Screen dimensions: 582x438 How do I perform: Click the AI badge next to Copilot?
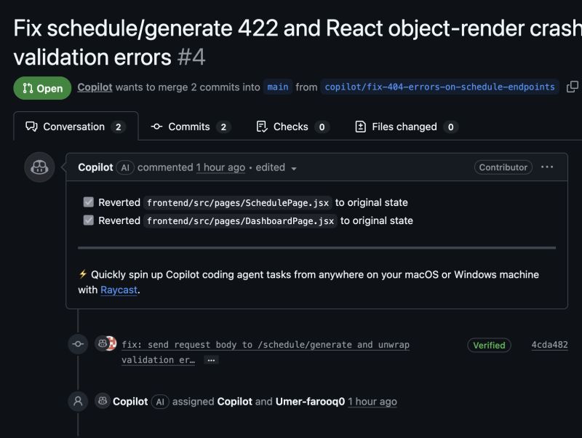[x=124, y=167]
